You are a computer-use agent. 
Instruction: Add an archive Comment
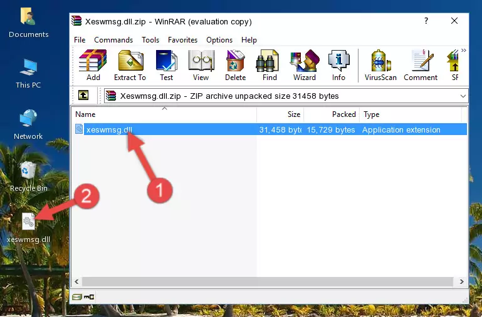(x=421, y=65)
